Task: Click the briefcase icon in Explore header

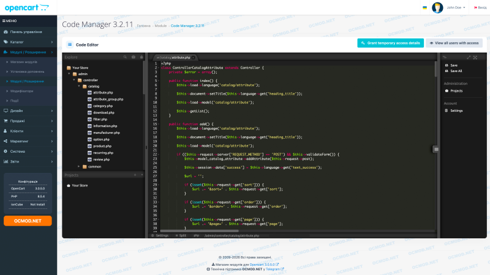Action: pos(134,57)
